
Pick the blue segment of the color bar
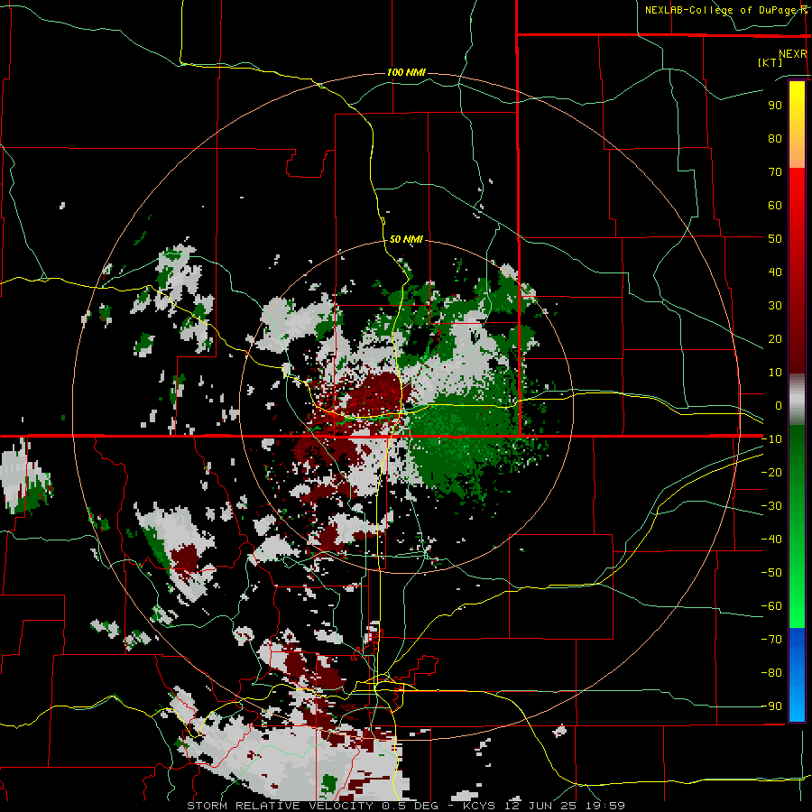pos(797,675)
